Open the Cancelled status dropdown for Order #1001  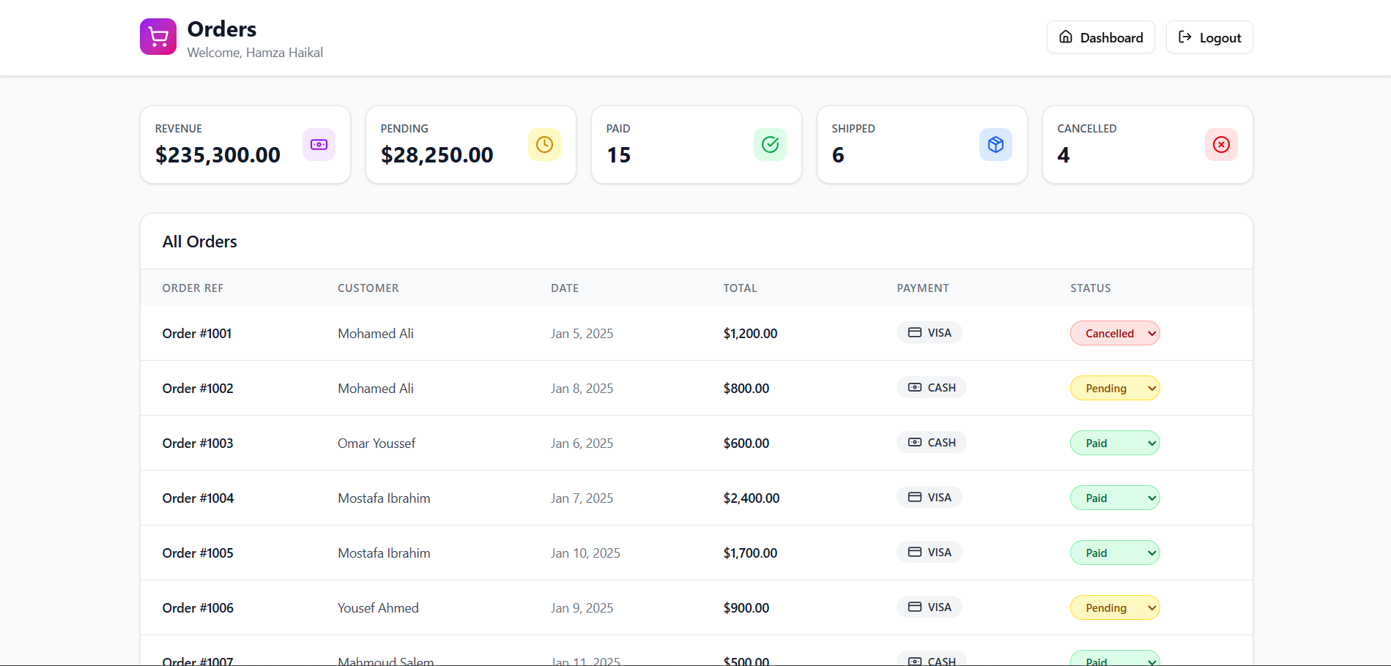pyautogui.click(x=1115, y=333)
